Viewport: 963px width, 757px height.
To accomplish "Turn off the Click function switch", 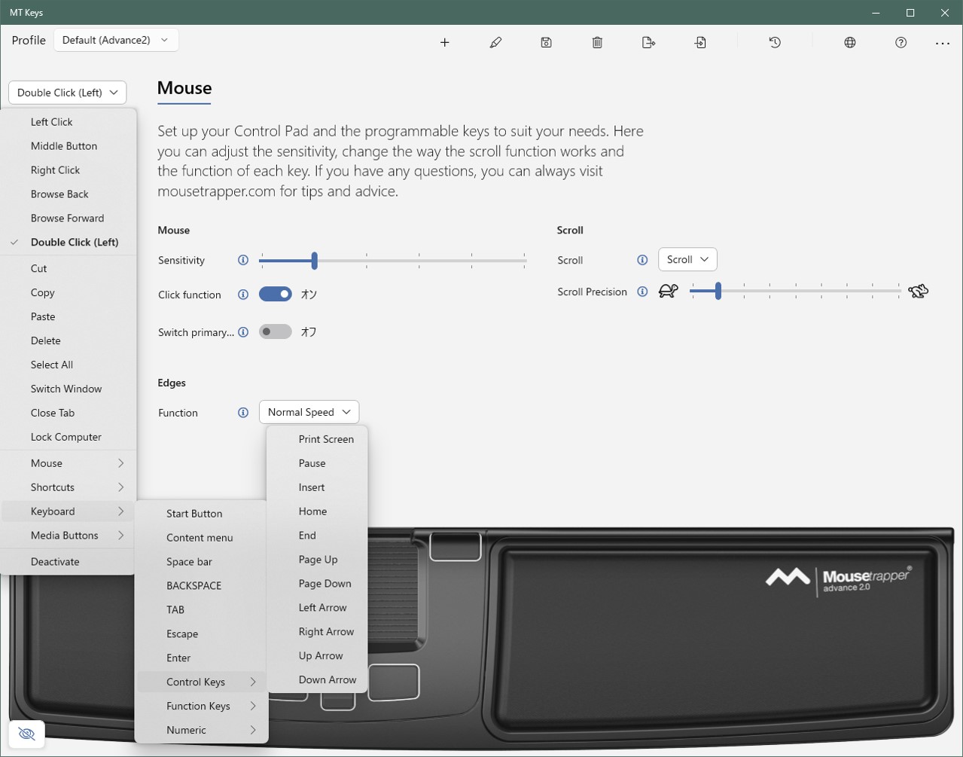I will (276, 294).
